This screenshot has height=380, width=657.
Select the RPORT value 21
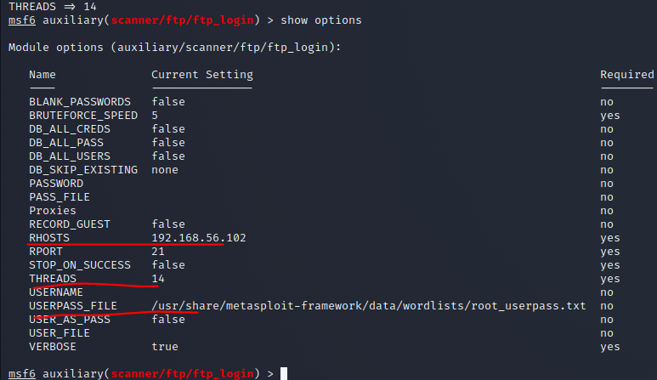(158, 252)
